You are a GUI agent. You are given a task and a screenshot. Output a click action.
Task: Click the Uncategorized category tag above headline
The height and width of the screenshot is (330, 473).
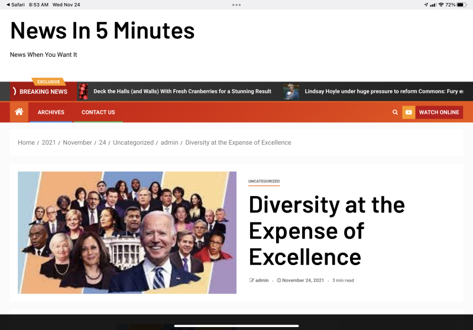tap(264, 181)
